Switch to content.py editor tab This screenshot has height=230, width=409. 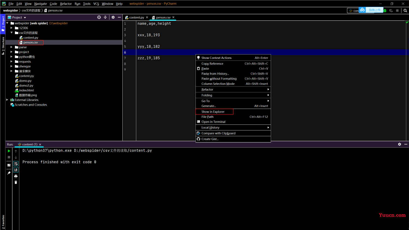pos(137,17)
